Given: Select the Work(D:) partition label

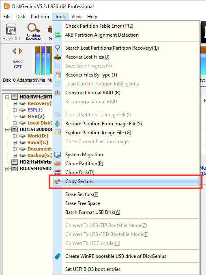Looking at the screenshot, I should pos(38,136).
